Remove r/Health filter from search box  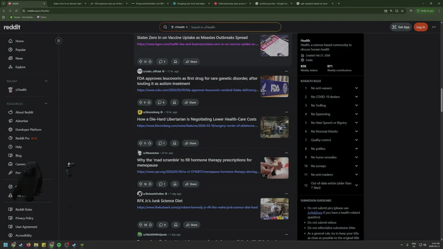click(x=187, y=27)
